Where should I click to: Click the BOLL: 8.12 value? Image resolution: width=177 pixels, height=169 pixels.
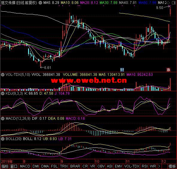coord(32,139)
